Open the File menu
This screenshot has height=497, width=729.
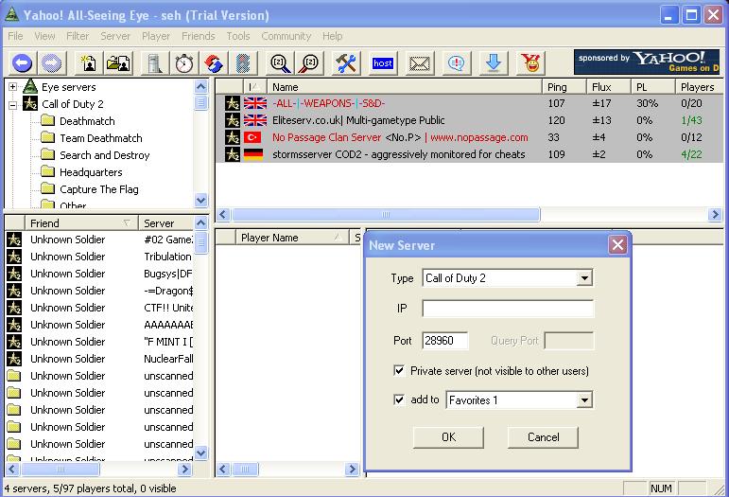click(15, 36)
